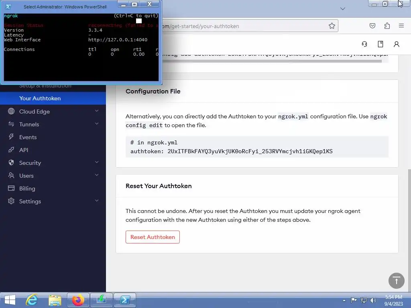Click the Billing card icon
The width and height of the screenshot is (411, 308).
(x=11, y=188)
